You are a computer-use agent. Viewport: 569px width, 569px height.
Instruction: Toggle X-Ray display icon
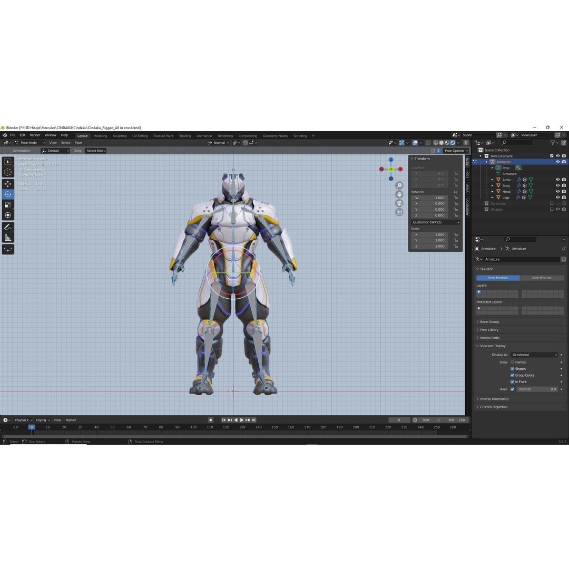[428, 143]
